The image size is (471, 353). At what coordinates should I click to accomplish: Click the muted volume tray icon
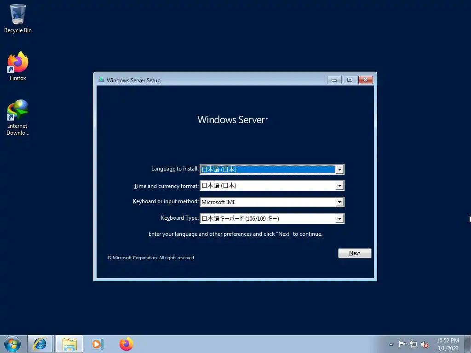pyautogui.click(x=425, y=345)
